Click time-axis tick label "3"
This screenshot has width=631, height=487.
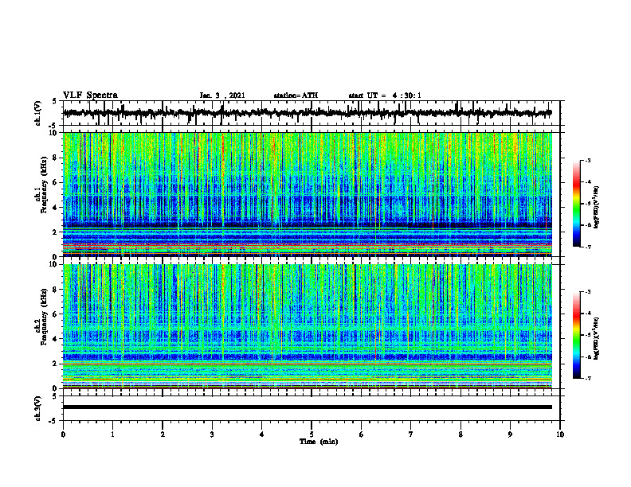pyautogui.click(x=212, y=434)
